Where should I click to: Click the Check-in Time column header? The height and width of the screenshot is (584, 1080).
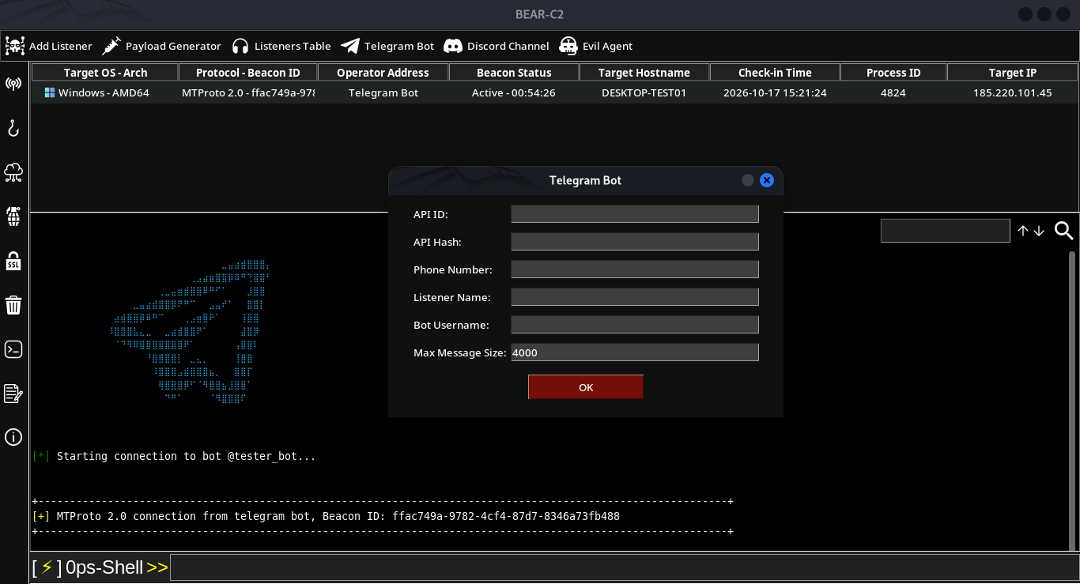click(775, 73)
